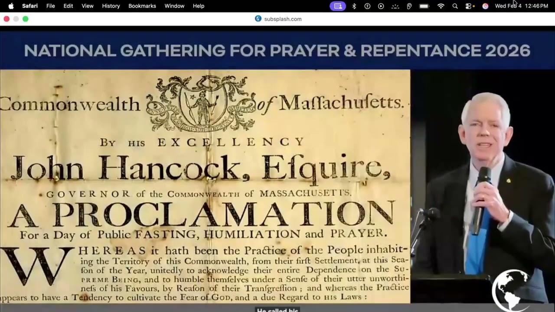Open the Bookmarks menu
This screenshot has height=312, width=555.
142,6
